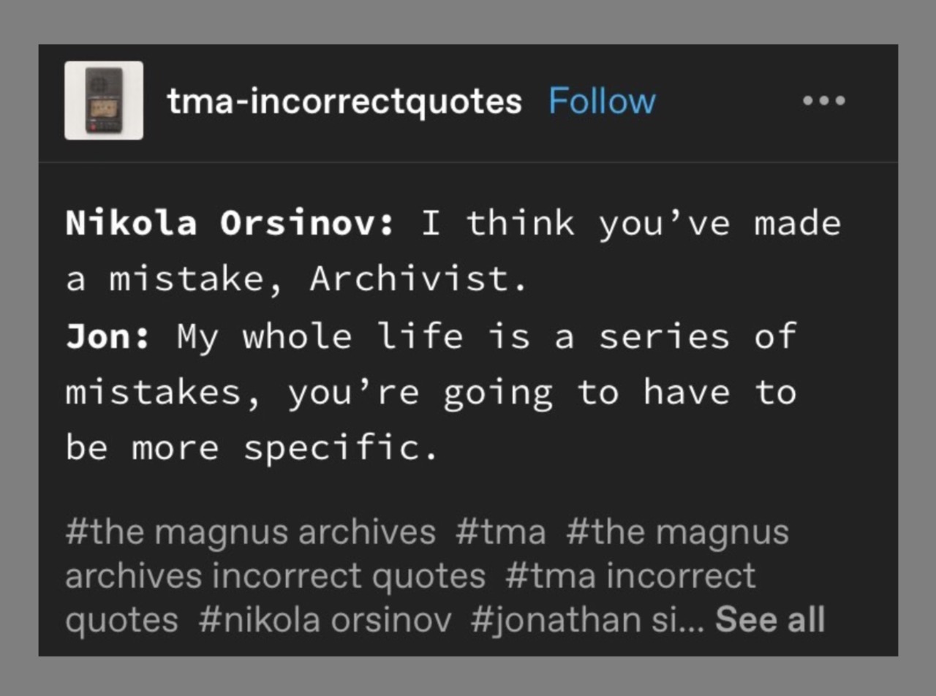Select the bold Nikola Orsinov speaker name
The height and width of the screenshot is (696, 936).
click(x=230, y=223)
